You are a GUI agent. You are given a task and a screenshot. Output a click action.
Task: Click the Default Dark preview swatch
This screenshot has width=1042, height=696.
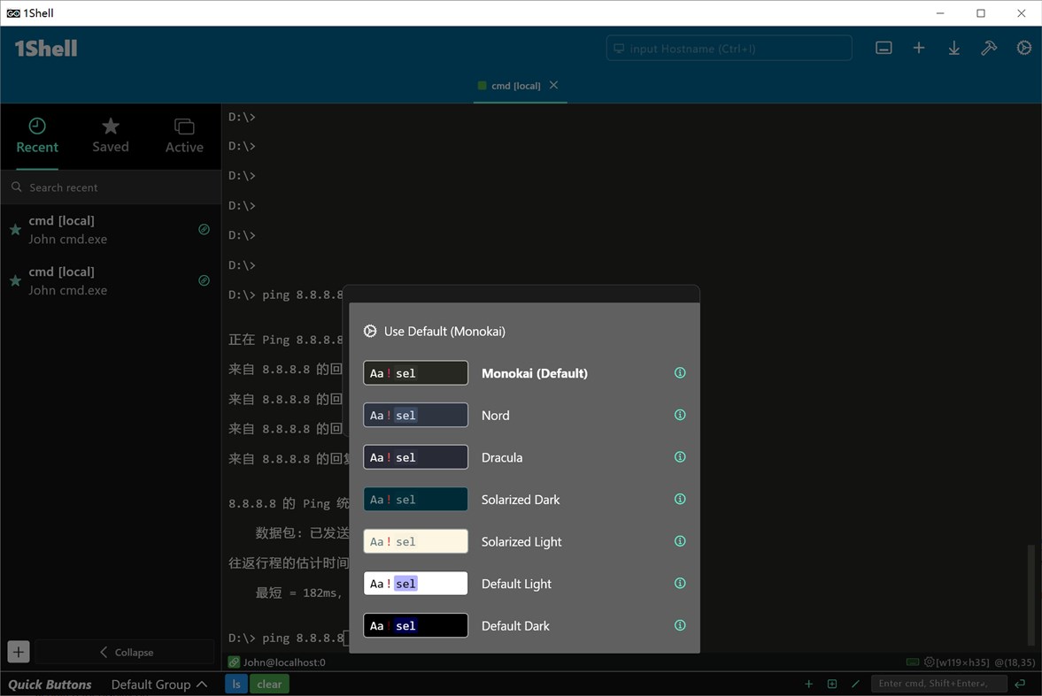coord(415,625)
